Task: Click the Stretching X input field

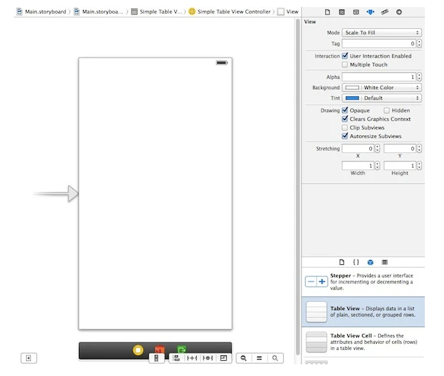Action: tap(358, 149)
